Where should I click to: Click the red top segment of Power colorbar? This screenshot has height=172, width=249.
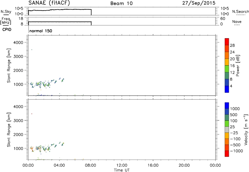[227, 42]
